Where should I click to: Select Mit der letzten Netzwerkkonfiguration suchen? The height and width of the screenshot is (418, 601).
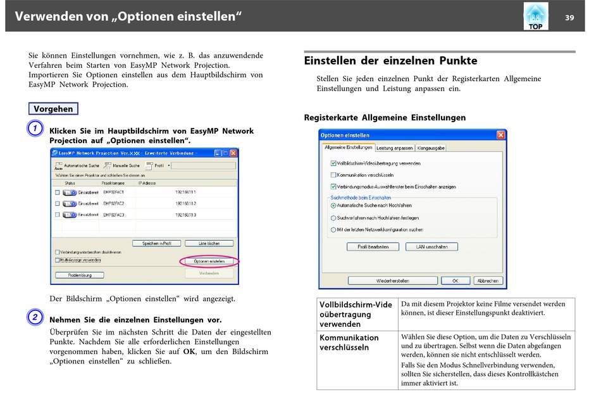point(333,230)
